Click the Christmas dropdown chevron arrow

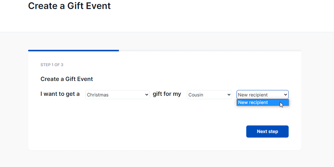146,95
